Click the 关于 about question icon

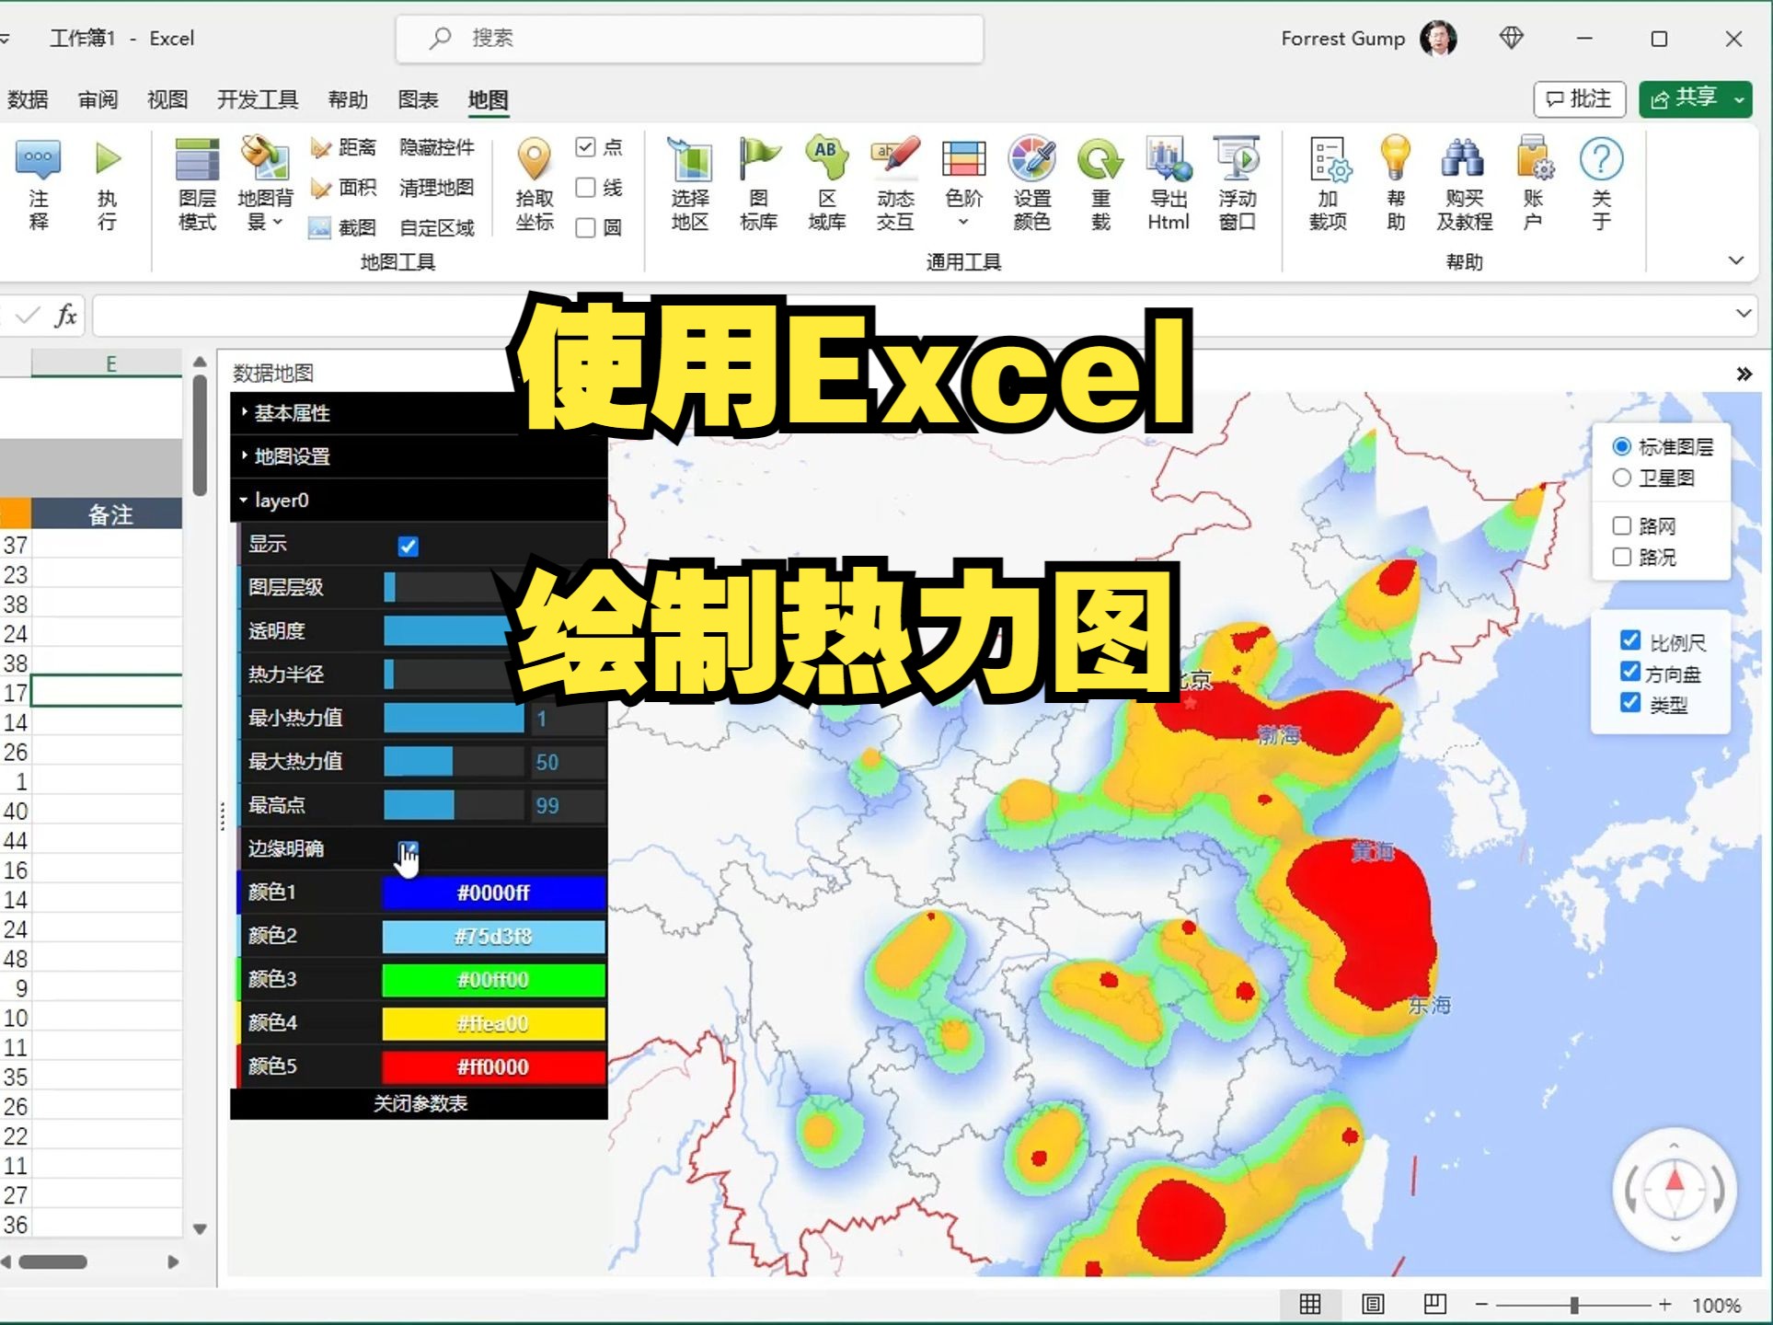(1601, 158)
